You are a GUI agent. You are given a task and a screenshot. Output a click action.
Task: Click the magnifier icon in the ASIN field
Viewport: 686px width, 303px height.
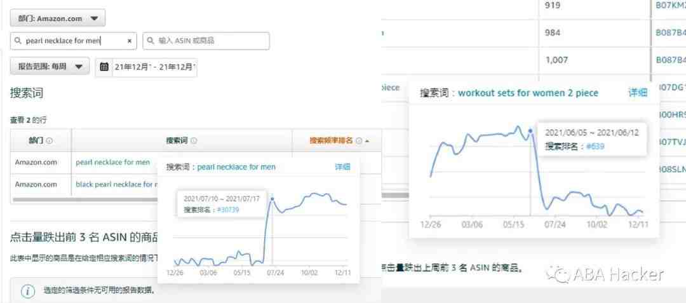pos(151,41)
